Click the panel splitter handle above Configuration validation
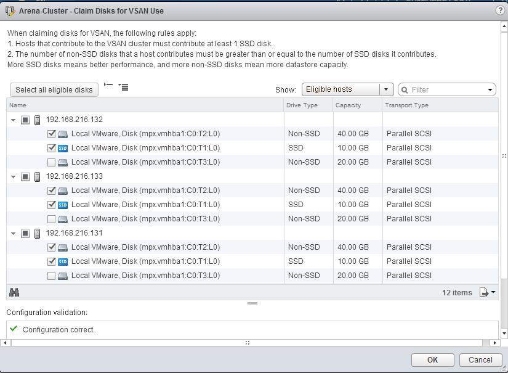This screenshot has height=373, width=508. pyautogui.click(x=252, y=303)
